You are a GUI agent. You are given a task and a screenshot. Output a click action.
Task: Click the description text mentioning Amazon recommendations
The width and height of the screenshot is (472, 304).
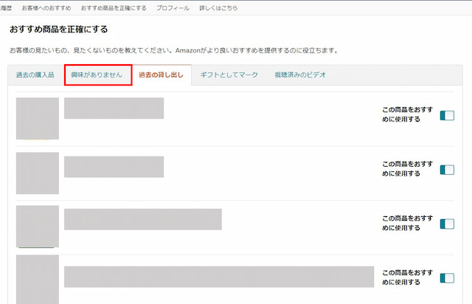[x=174, y=50]
